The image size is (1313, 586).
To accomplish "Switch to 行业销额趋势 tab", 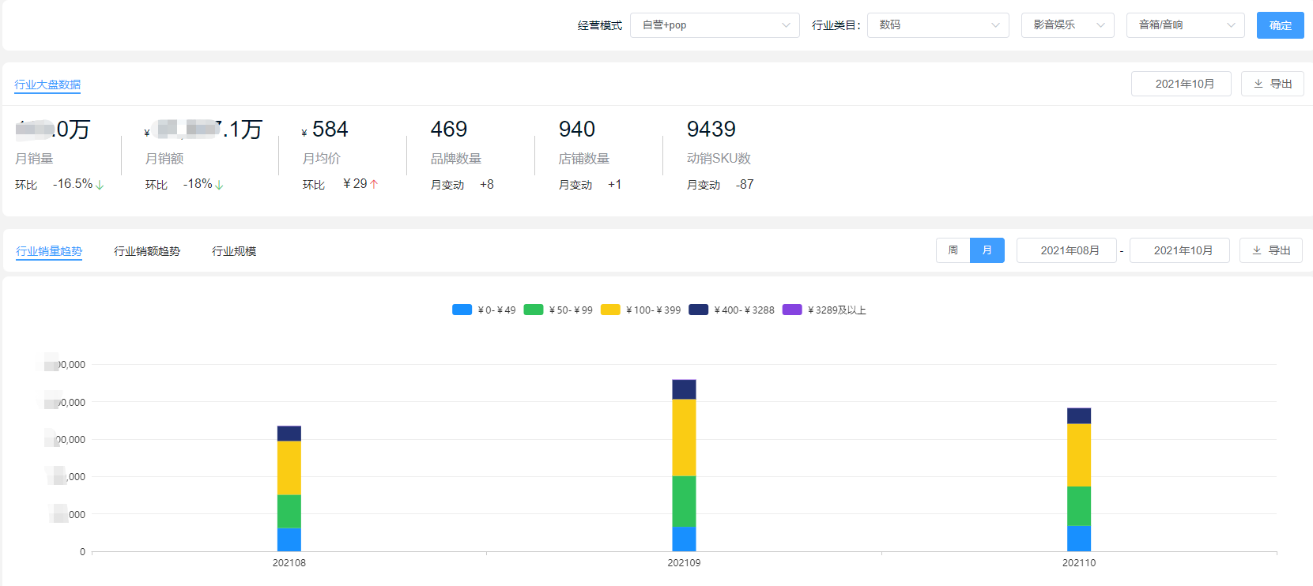I will (x=147, y=251).
